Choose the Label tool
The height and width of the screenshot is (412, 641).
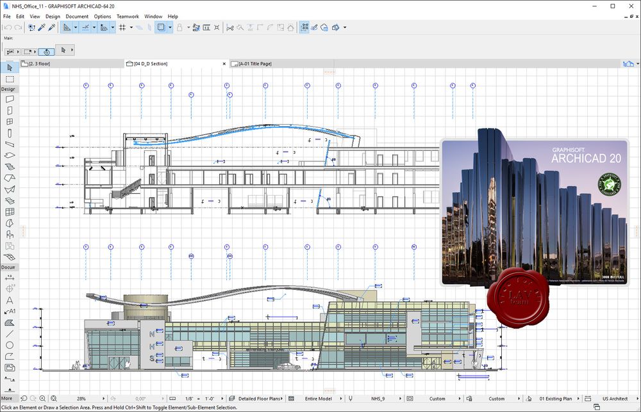pos(10,312)
